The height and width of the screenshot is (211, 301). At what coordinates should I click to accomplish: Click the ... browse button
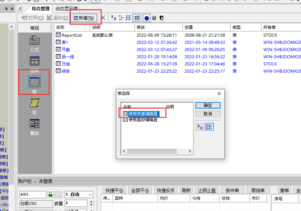pyautogui.click(x=58, y=195)
